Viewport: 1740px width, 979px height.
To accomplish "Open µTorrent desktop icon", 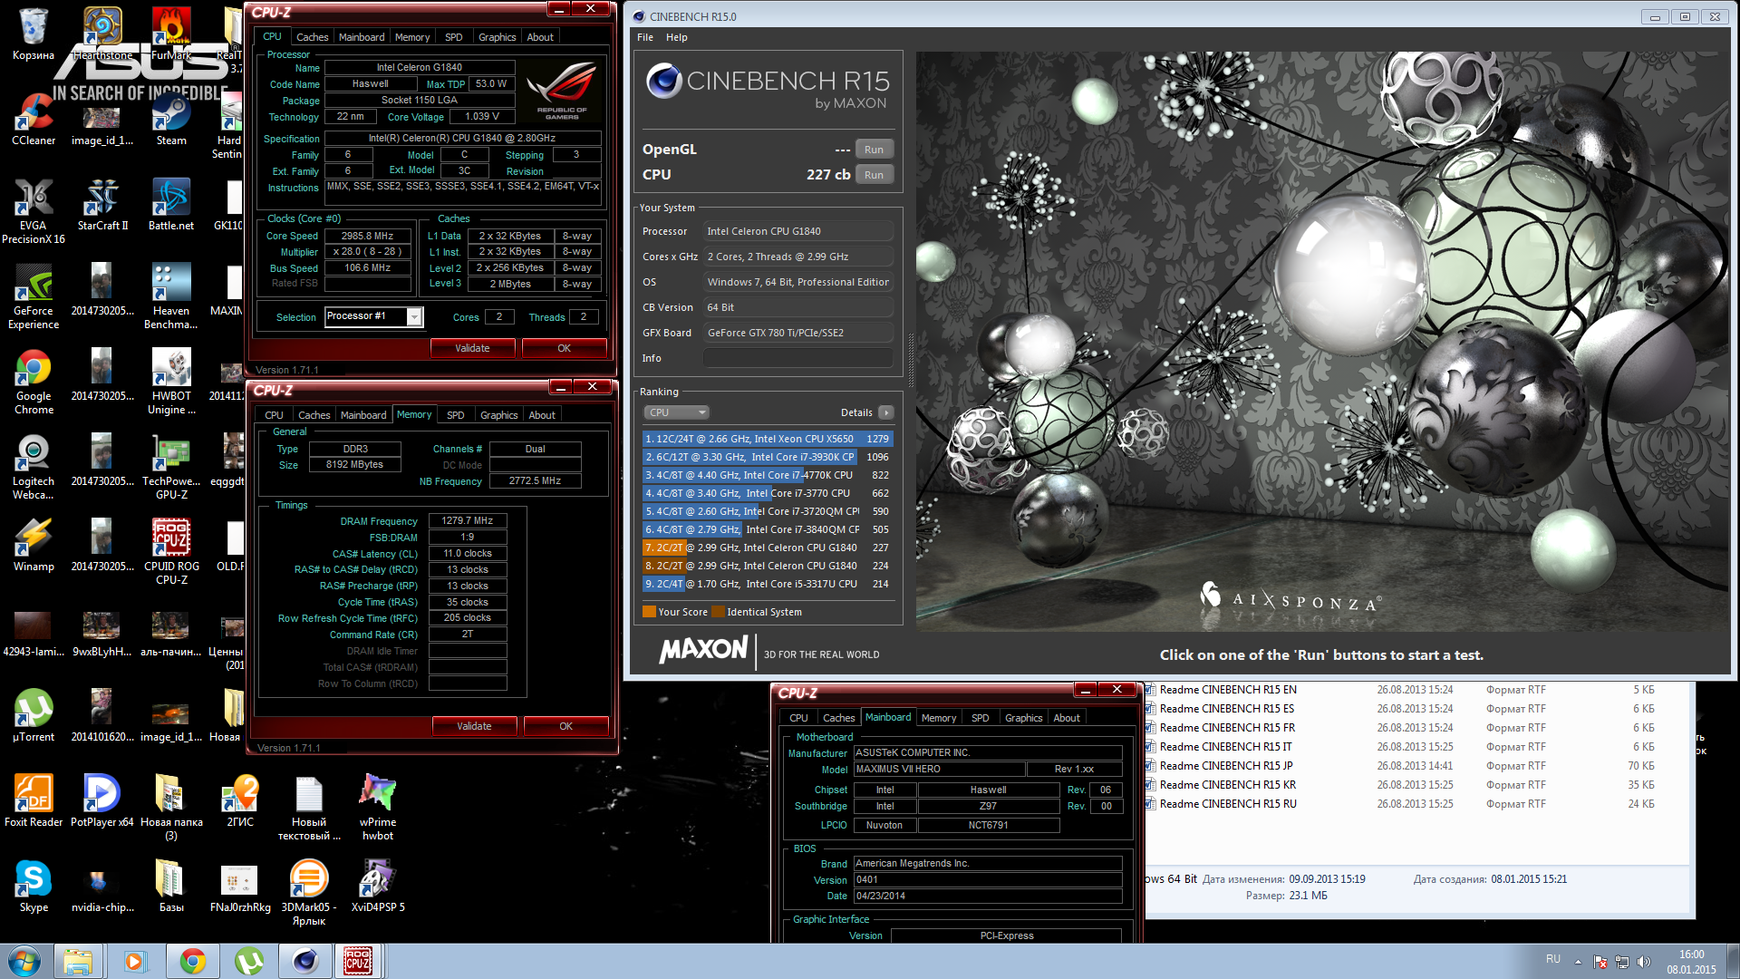I will coord(34,716).
